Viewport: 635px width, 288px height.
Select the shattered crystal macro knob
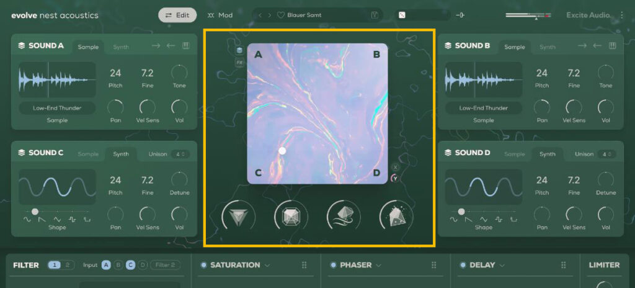coord(396,217)
